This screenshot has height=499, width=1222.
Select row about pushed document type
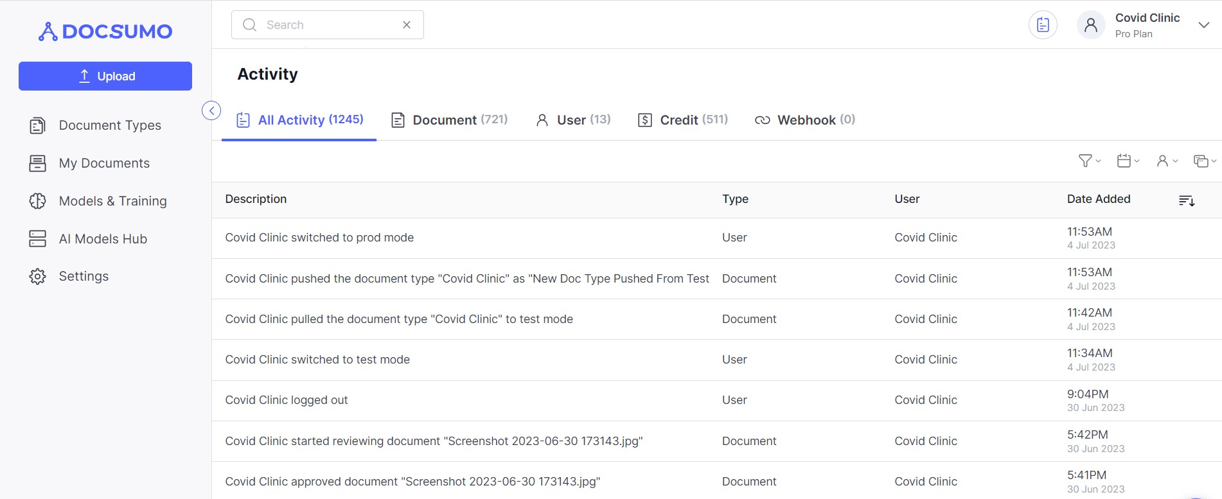pyautogui.click(x=717, y=279)
